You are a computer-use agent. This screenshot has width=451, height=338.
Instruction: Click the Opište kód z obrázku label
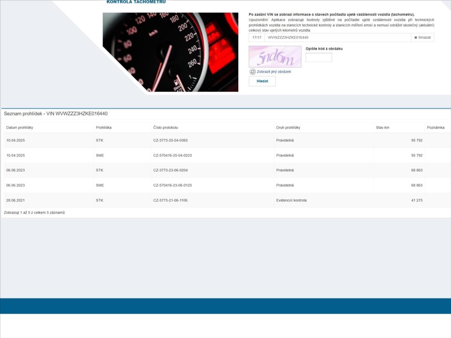click(x=324, y=49)
